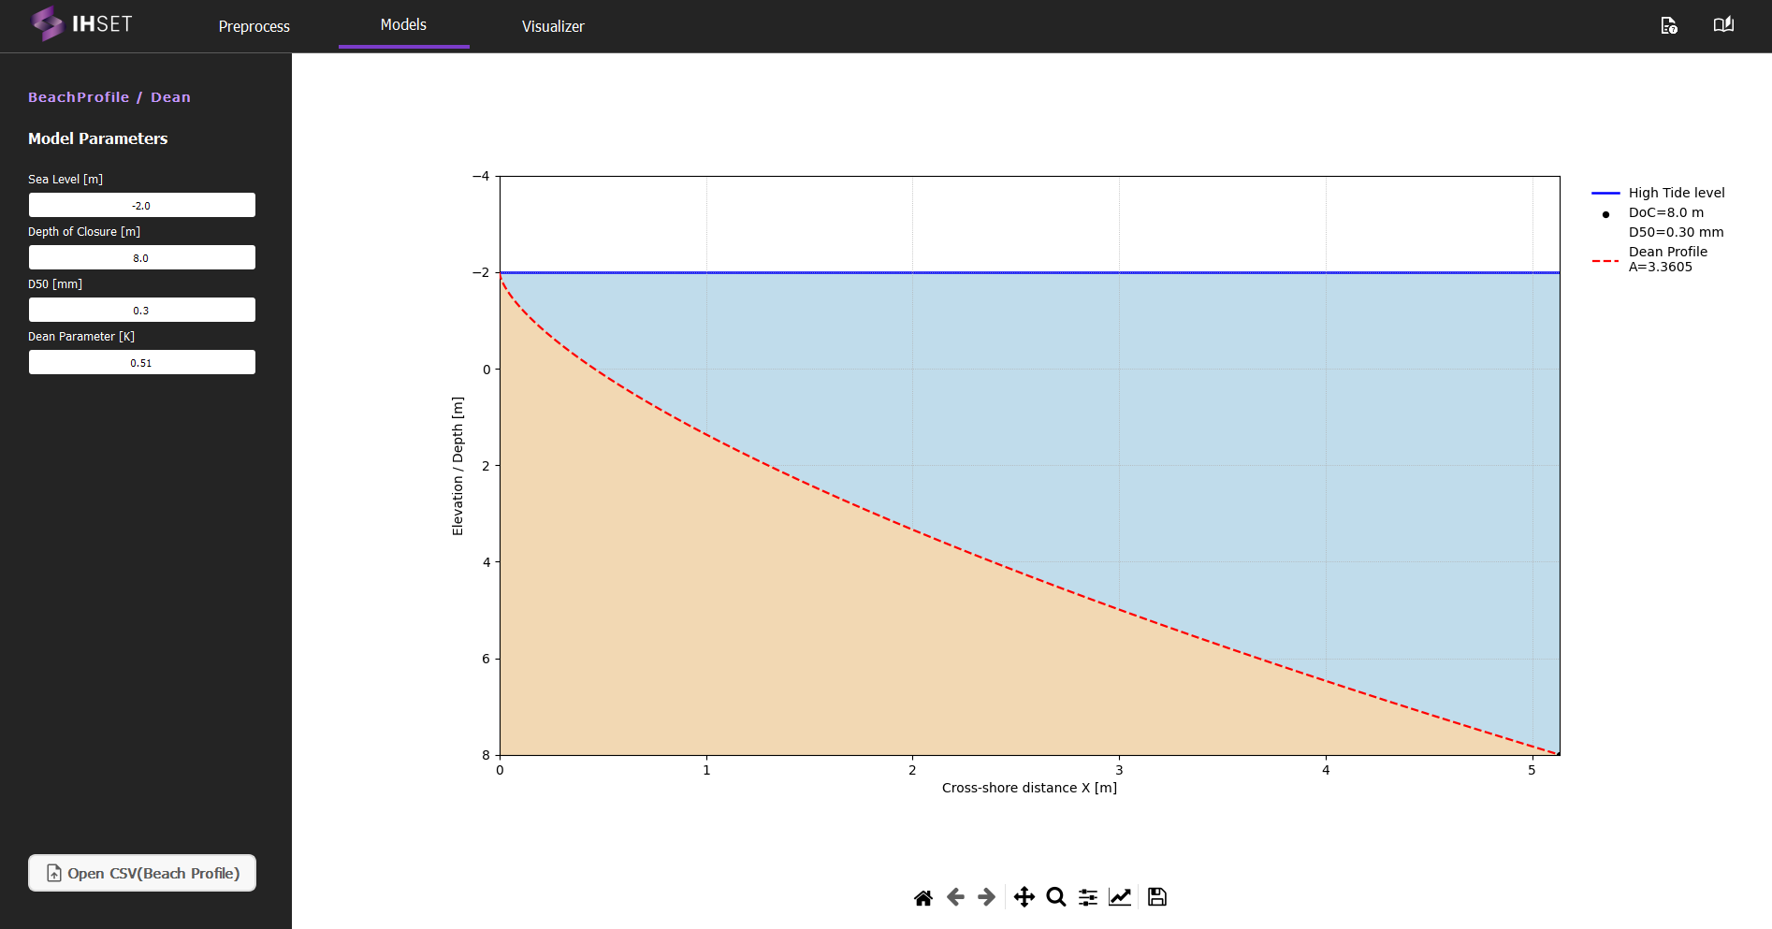Open subplot configuration sliders icon
The width and height of the screenshot is (1772, 929).
pos(1087,896)
